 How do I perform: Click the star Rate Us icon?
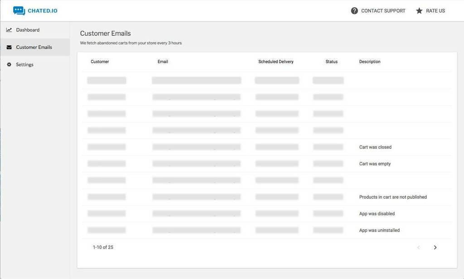[419, 11]
